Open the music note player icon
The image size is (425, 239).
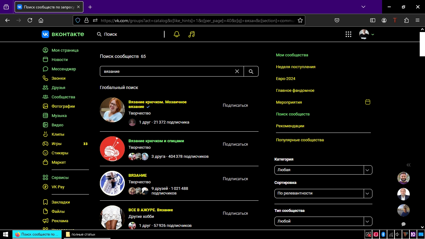point(192,34)
